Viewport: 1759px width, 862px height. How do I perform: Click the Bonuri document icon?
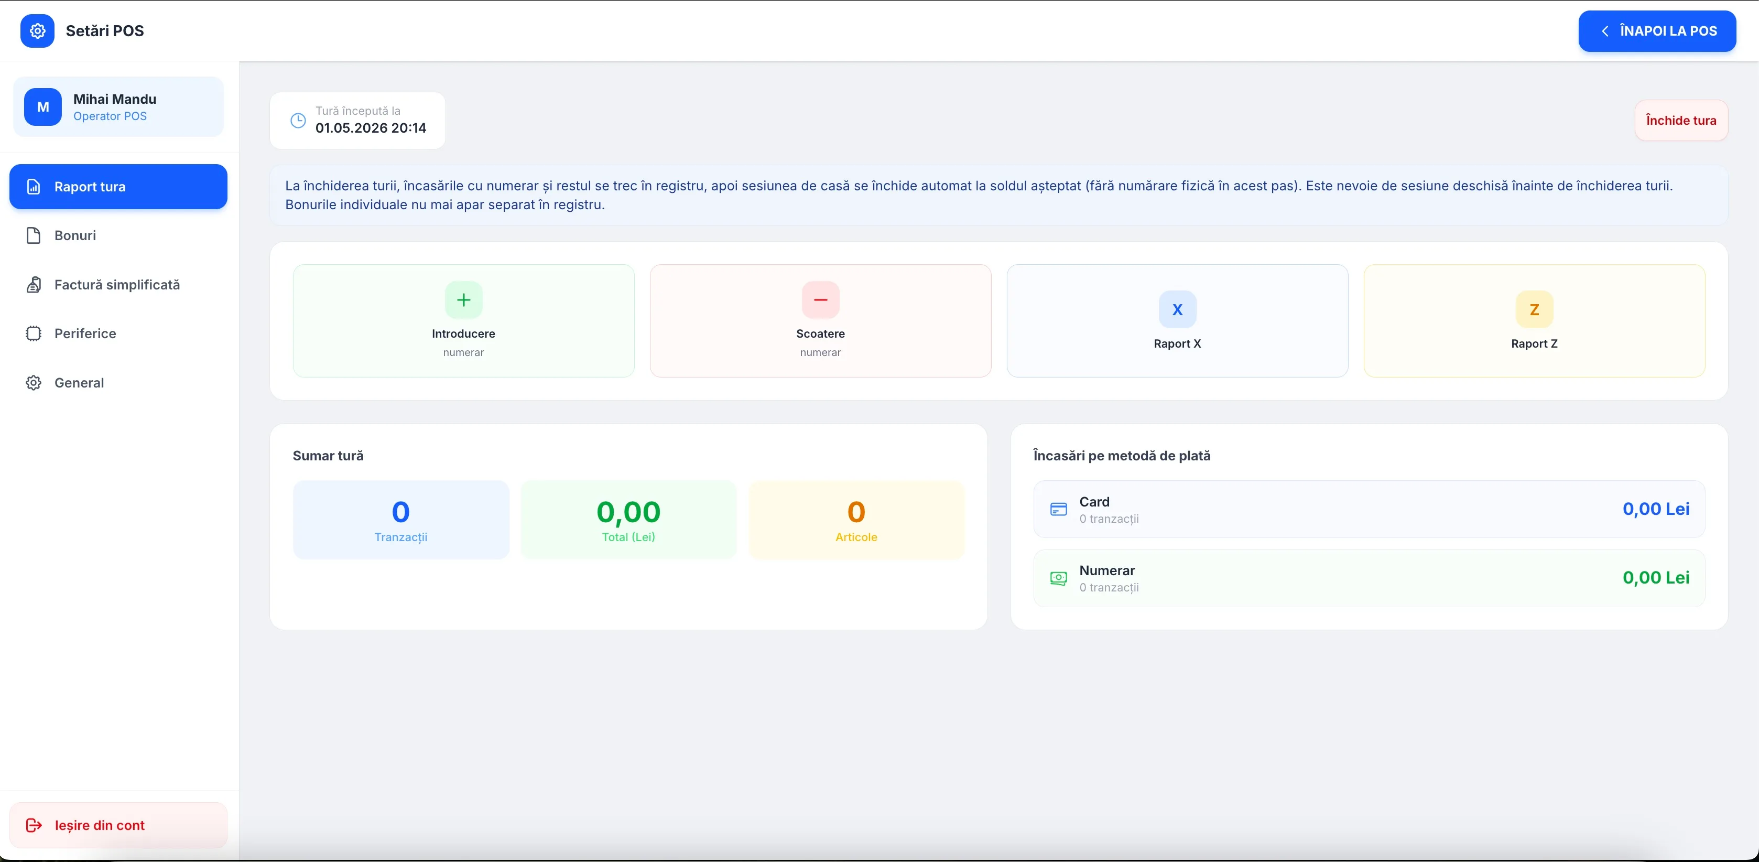point(34,235)
